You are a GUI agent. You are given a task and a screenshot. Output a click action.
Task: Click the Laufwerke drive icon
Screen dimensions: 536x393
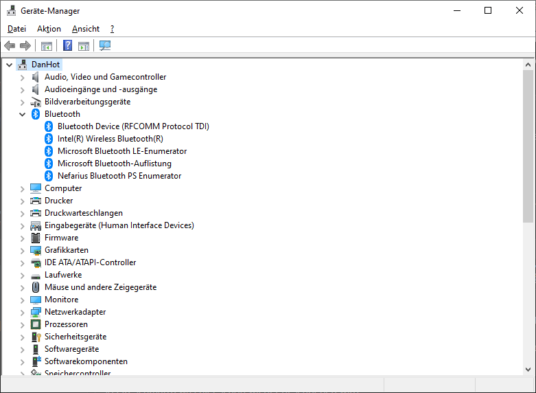click(36, 276)
